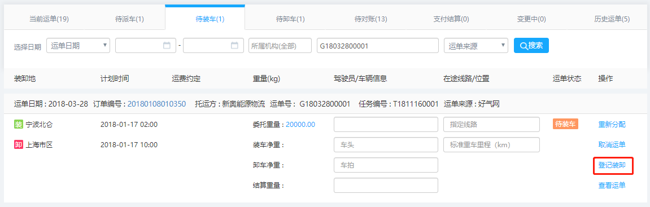Click the planned time 2018-01-17 10:00
Image resolution: width=650 pixels, height=207 pixels.
click(129, 145)
